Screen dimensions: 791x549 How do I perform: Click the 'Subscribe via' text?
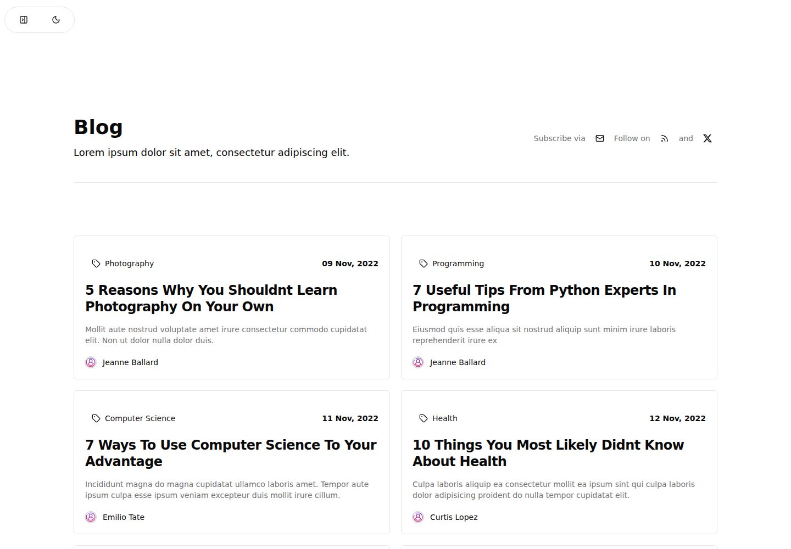coord(559,138)
